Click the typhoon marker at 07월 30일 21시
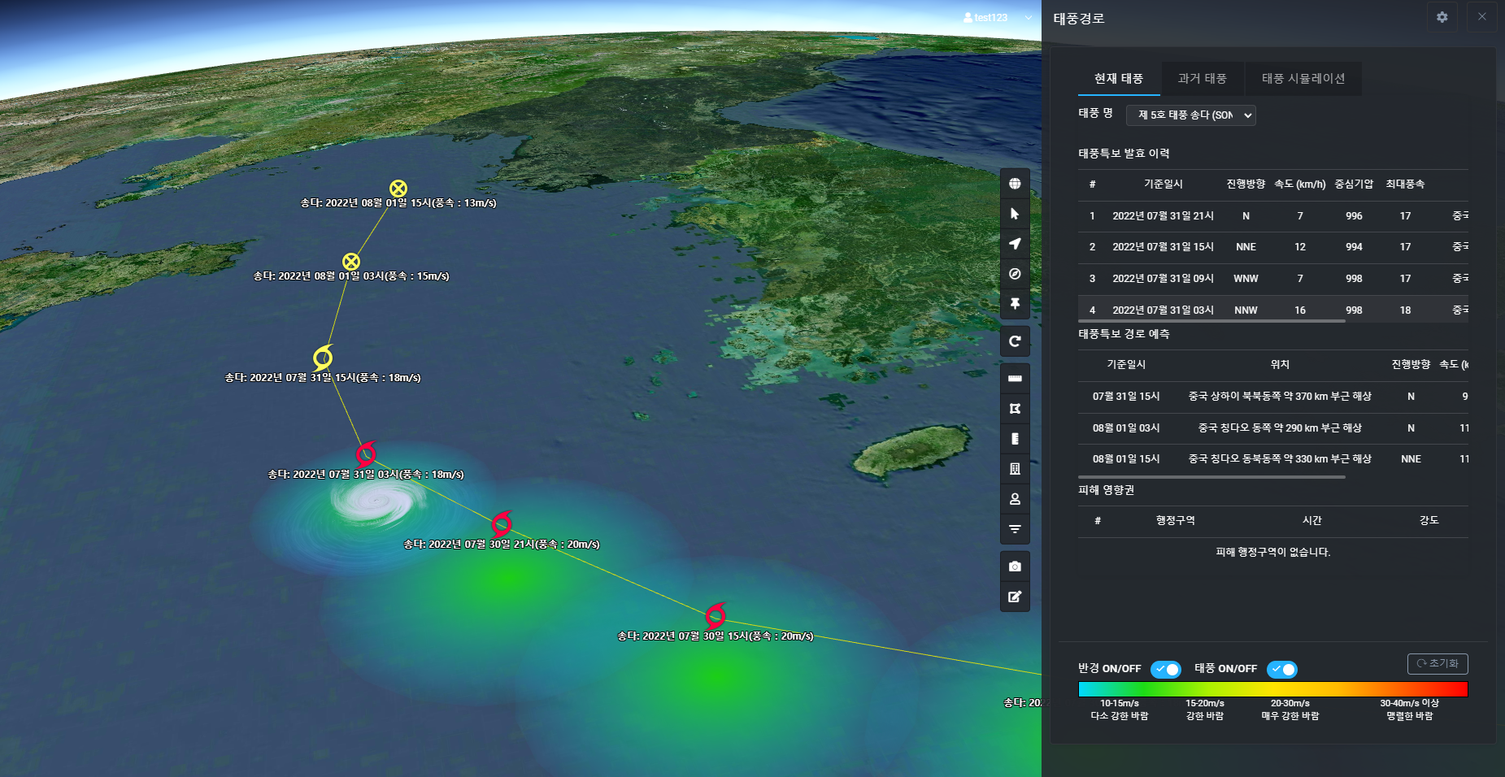Image resolution: width=1505 pixels, height=777 pixels. point(502,523)
